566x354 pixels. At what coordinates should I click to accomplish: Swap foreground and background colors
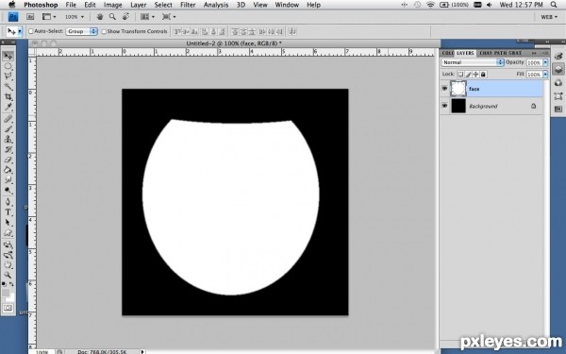point(11,284)
